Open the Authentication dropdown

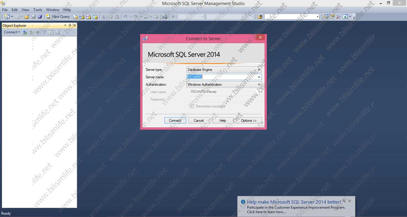[259, 85]
